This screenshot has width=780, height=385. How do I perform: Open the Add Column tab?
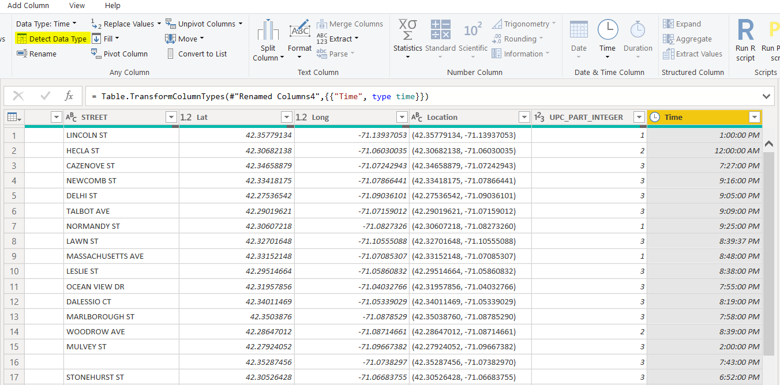[28, 5]
